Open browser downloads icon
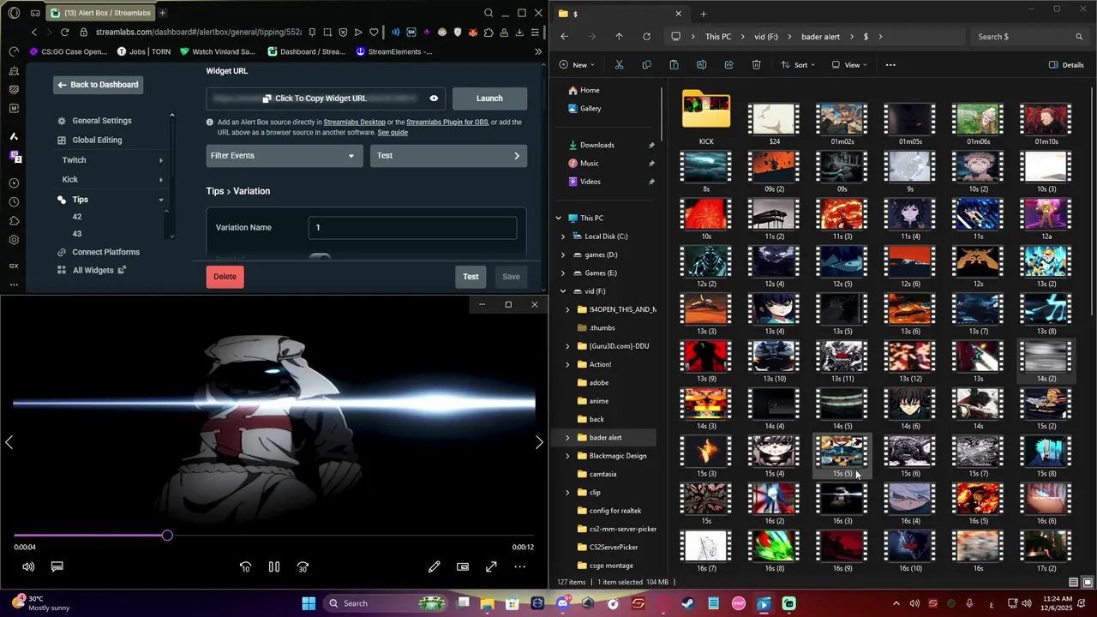Image resolution: width=1097 pixels, height=617 pixels. click(520, 33)
